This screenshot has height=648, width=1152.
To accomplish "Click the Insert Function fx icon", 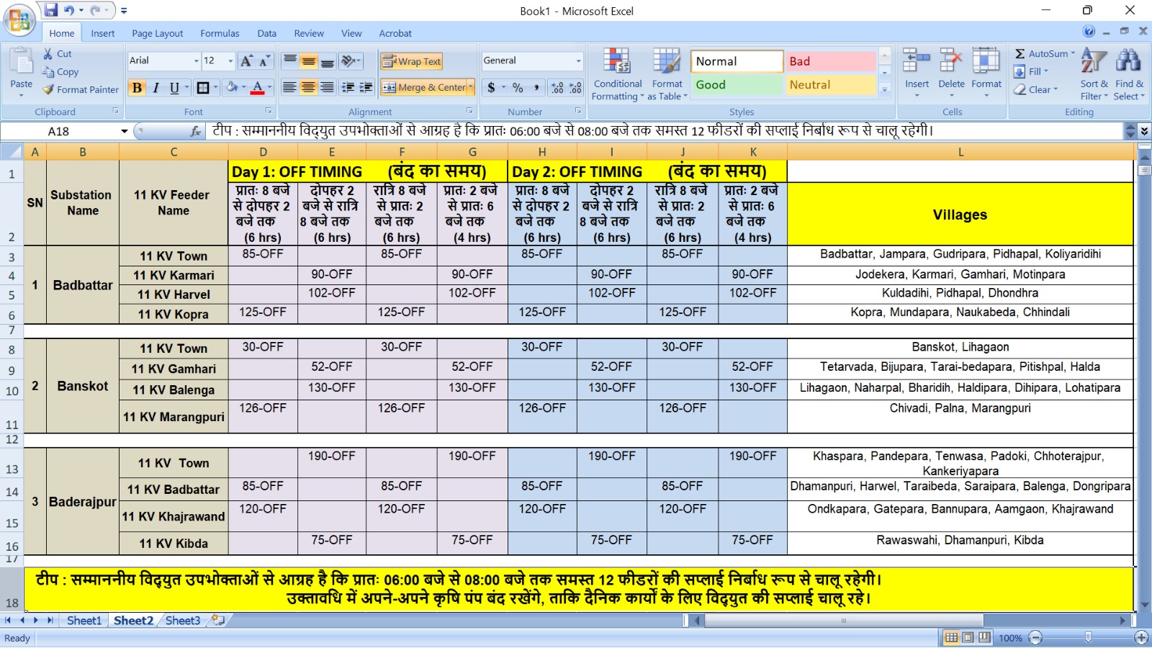I will pyautogui.click(x=195, y=131).
